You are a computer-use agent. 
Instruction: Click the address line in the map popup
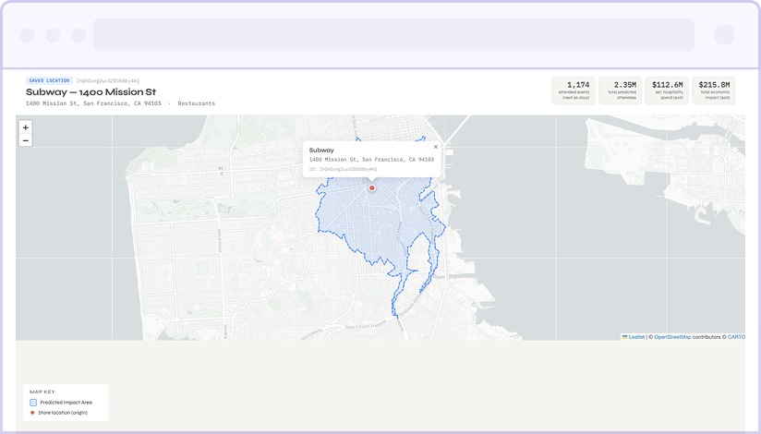[x=371, y=159]
